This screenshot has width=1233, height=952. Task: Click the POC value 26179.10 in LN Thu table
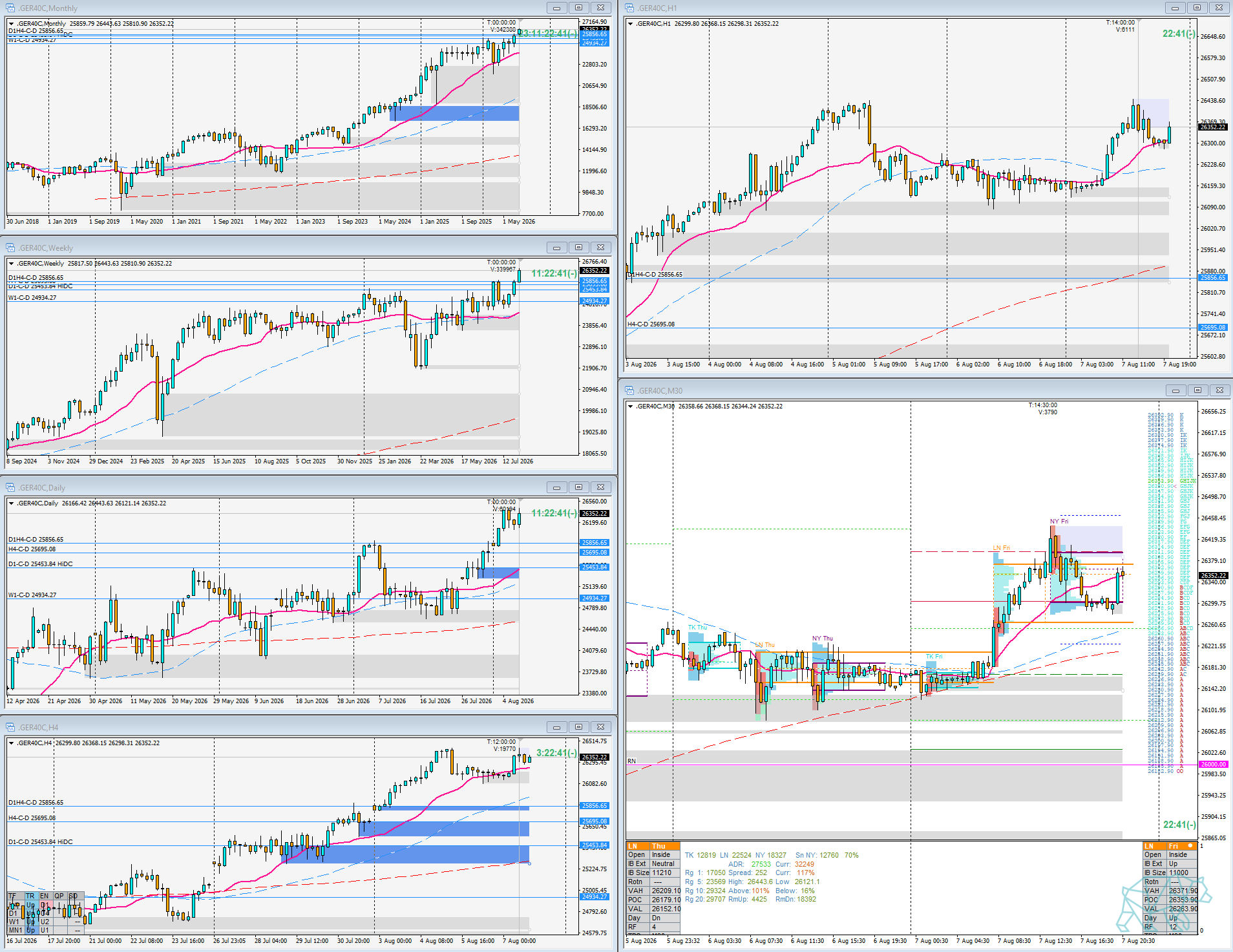666,900
